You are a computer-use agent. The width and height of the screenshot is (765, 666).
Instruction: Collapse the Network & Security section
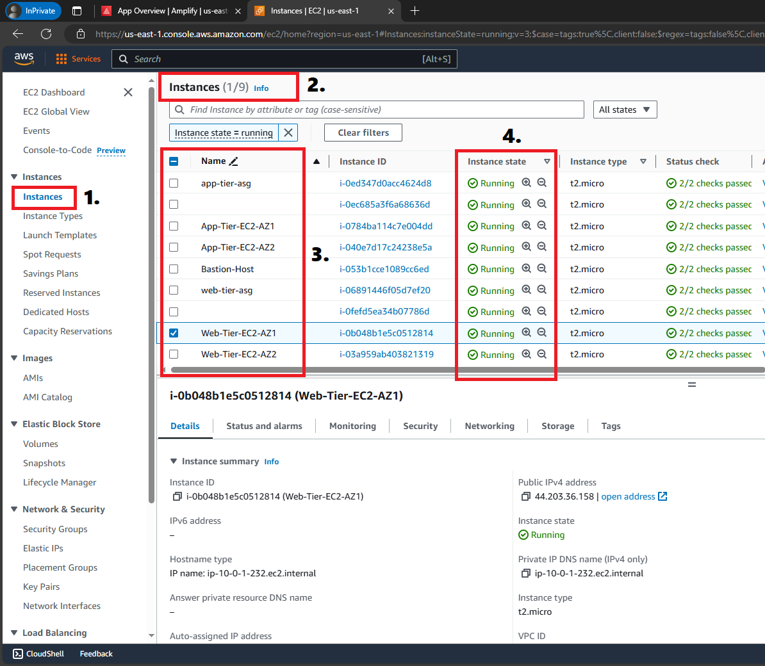(x=14, y=509)
